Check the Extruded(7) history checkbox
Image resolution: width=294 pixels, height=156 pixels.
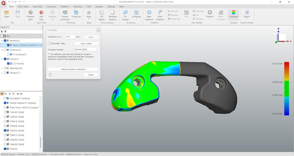(x=5, y=98)
